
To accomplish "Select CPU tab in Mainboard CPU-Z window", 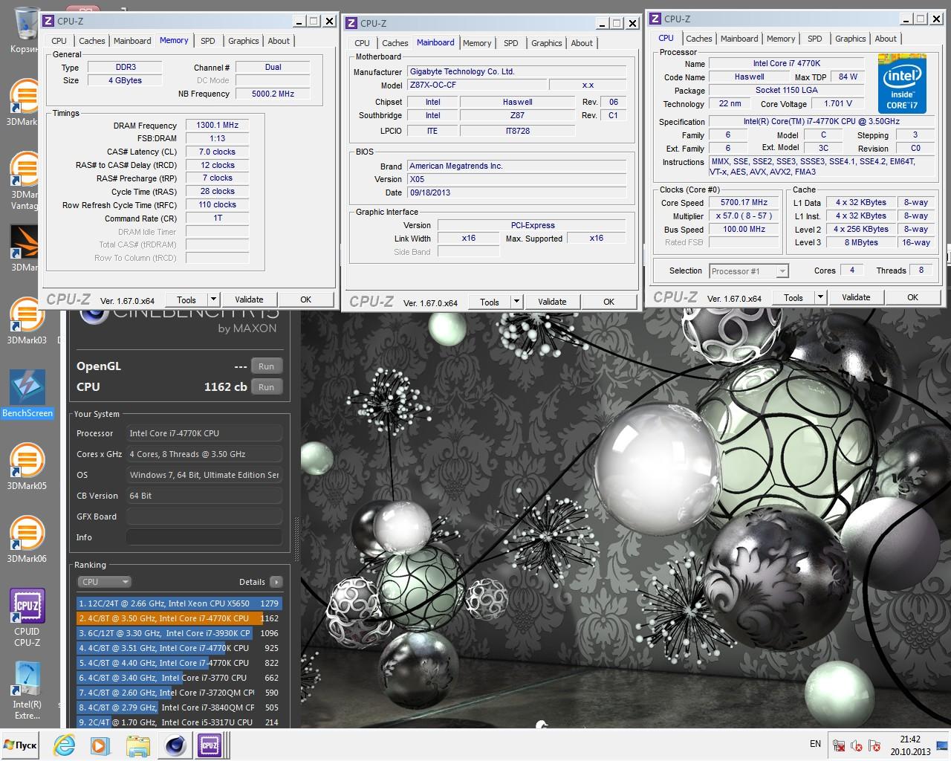I will [363, 43].
